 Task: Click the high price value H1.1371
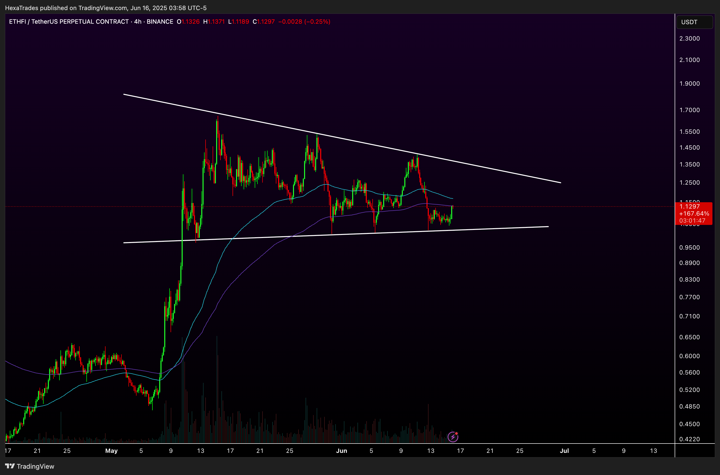click(214, 21)
